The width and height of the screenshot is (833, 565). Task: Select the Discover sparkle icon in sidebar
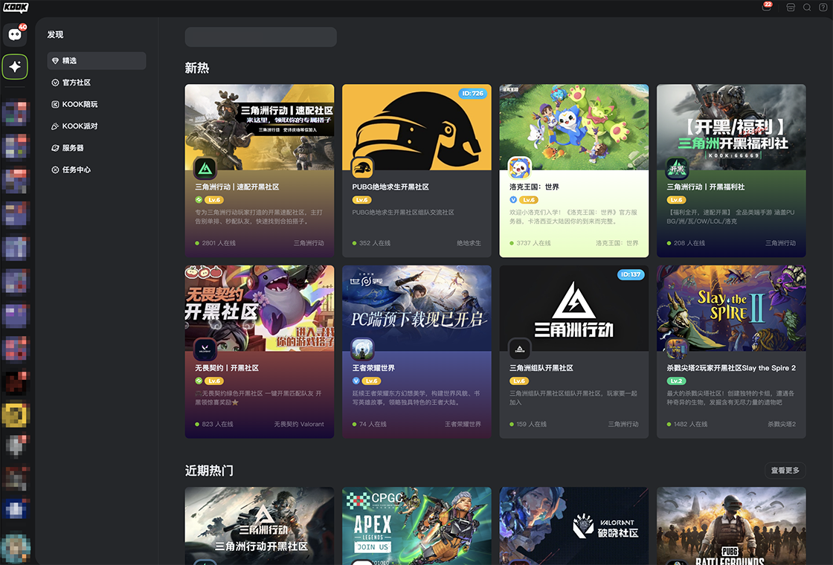coord(15,66)
